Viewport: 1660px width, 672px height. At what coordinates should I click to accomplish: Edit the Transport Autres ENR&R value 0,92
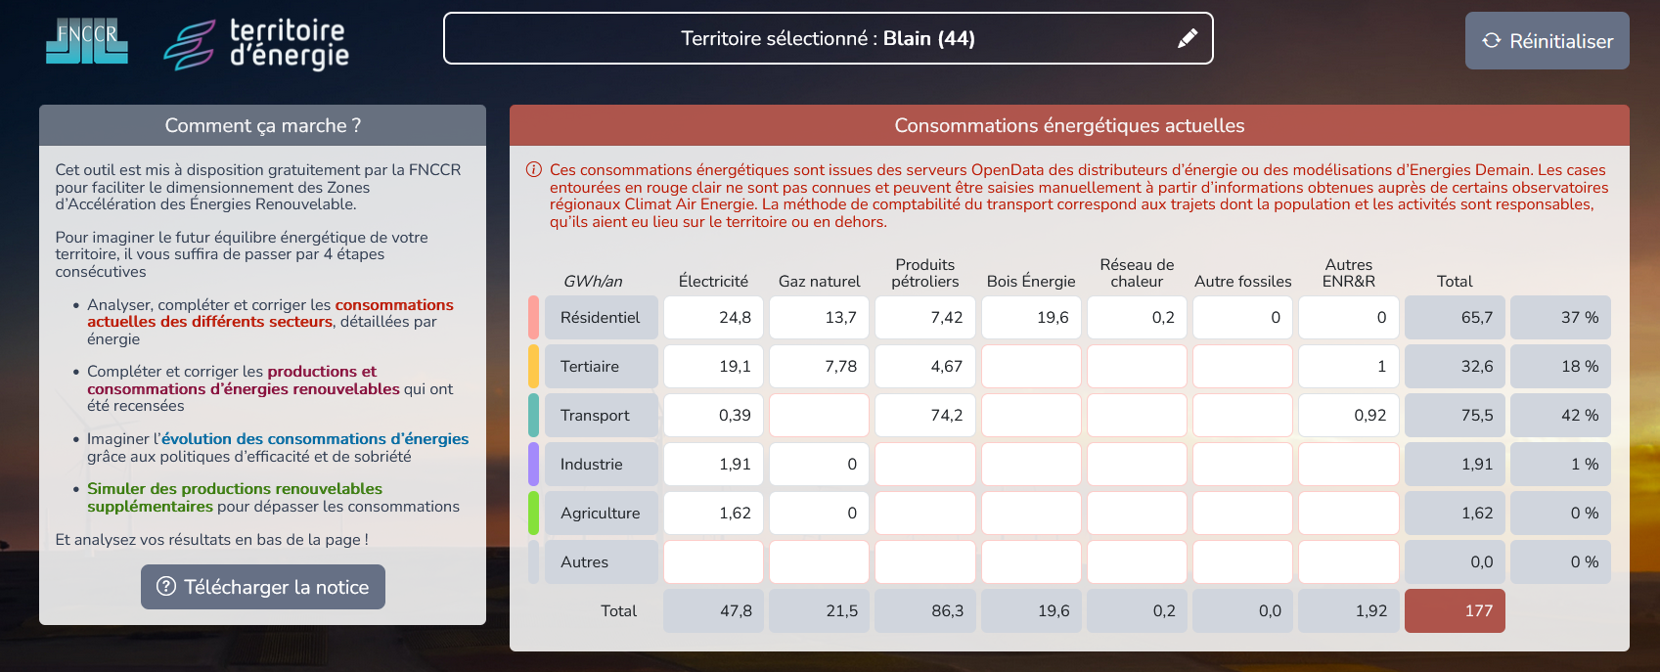click(x=1348, y=416)
